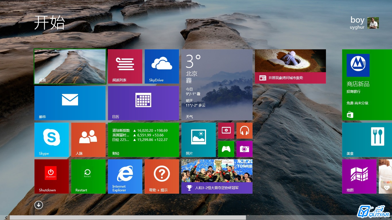Image resolution: width=392 pixels, height=220 pixels.
Task: Click the small Windows Store logo icon
Action: 350,115
